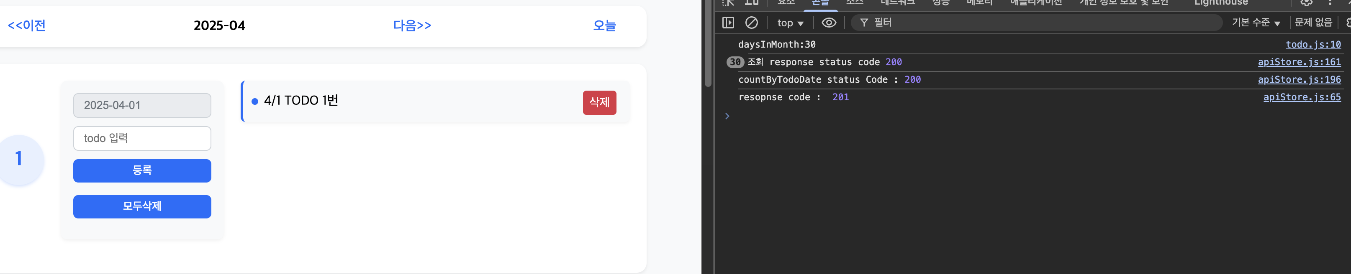The height and width of the screenshot is (274, 1351).
Task: Click the 2025-04-01 date field
Action: click(x=142, y=105)
